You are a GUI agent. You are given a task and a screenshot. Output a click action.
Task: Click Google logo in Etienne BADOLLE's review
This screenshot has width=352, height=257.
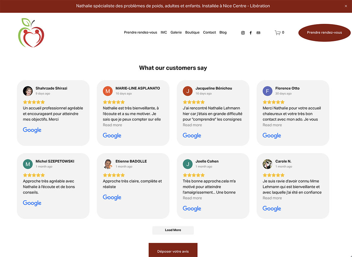pos(112,197)
